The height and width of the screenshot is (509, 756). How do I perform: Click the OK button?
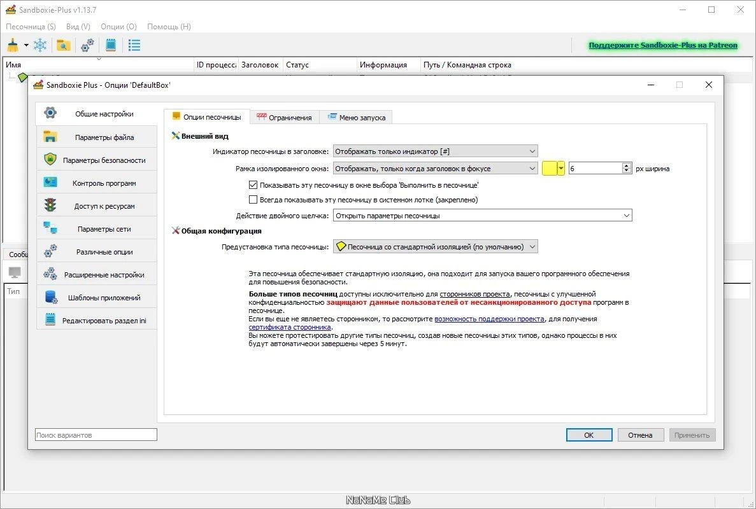tap(589, 435)
